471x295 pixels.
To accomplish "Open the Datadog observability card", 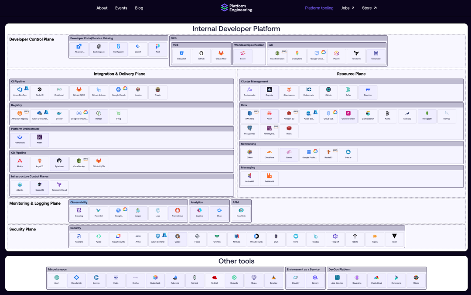I will (79, 213).
